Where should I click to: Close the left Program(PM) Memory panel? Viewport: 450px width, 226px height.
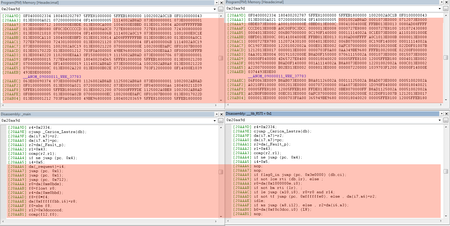tap(221, 2)
